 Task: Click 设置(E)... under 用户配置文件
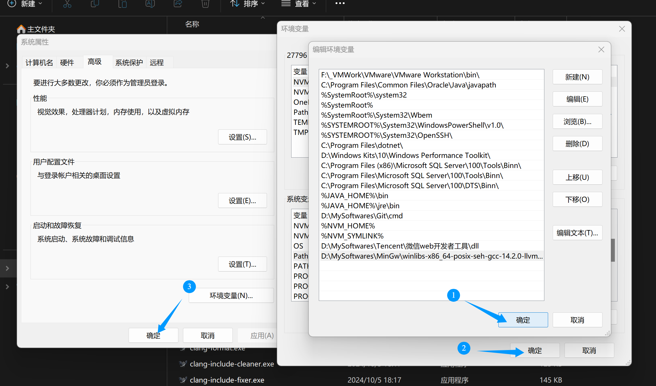[x=242, y=201]
